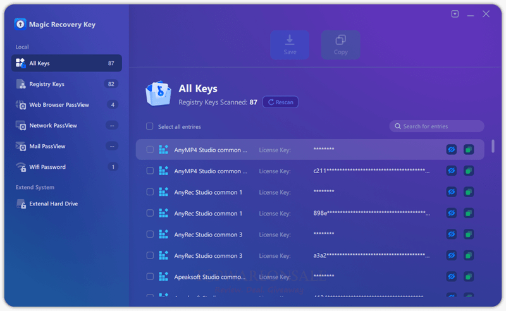
Task: Reveal key of first AnyRec common 3 row
Action: point(451,235)
